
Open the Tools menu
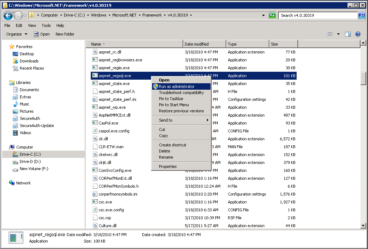tap(46, 25)
